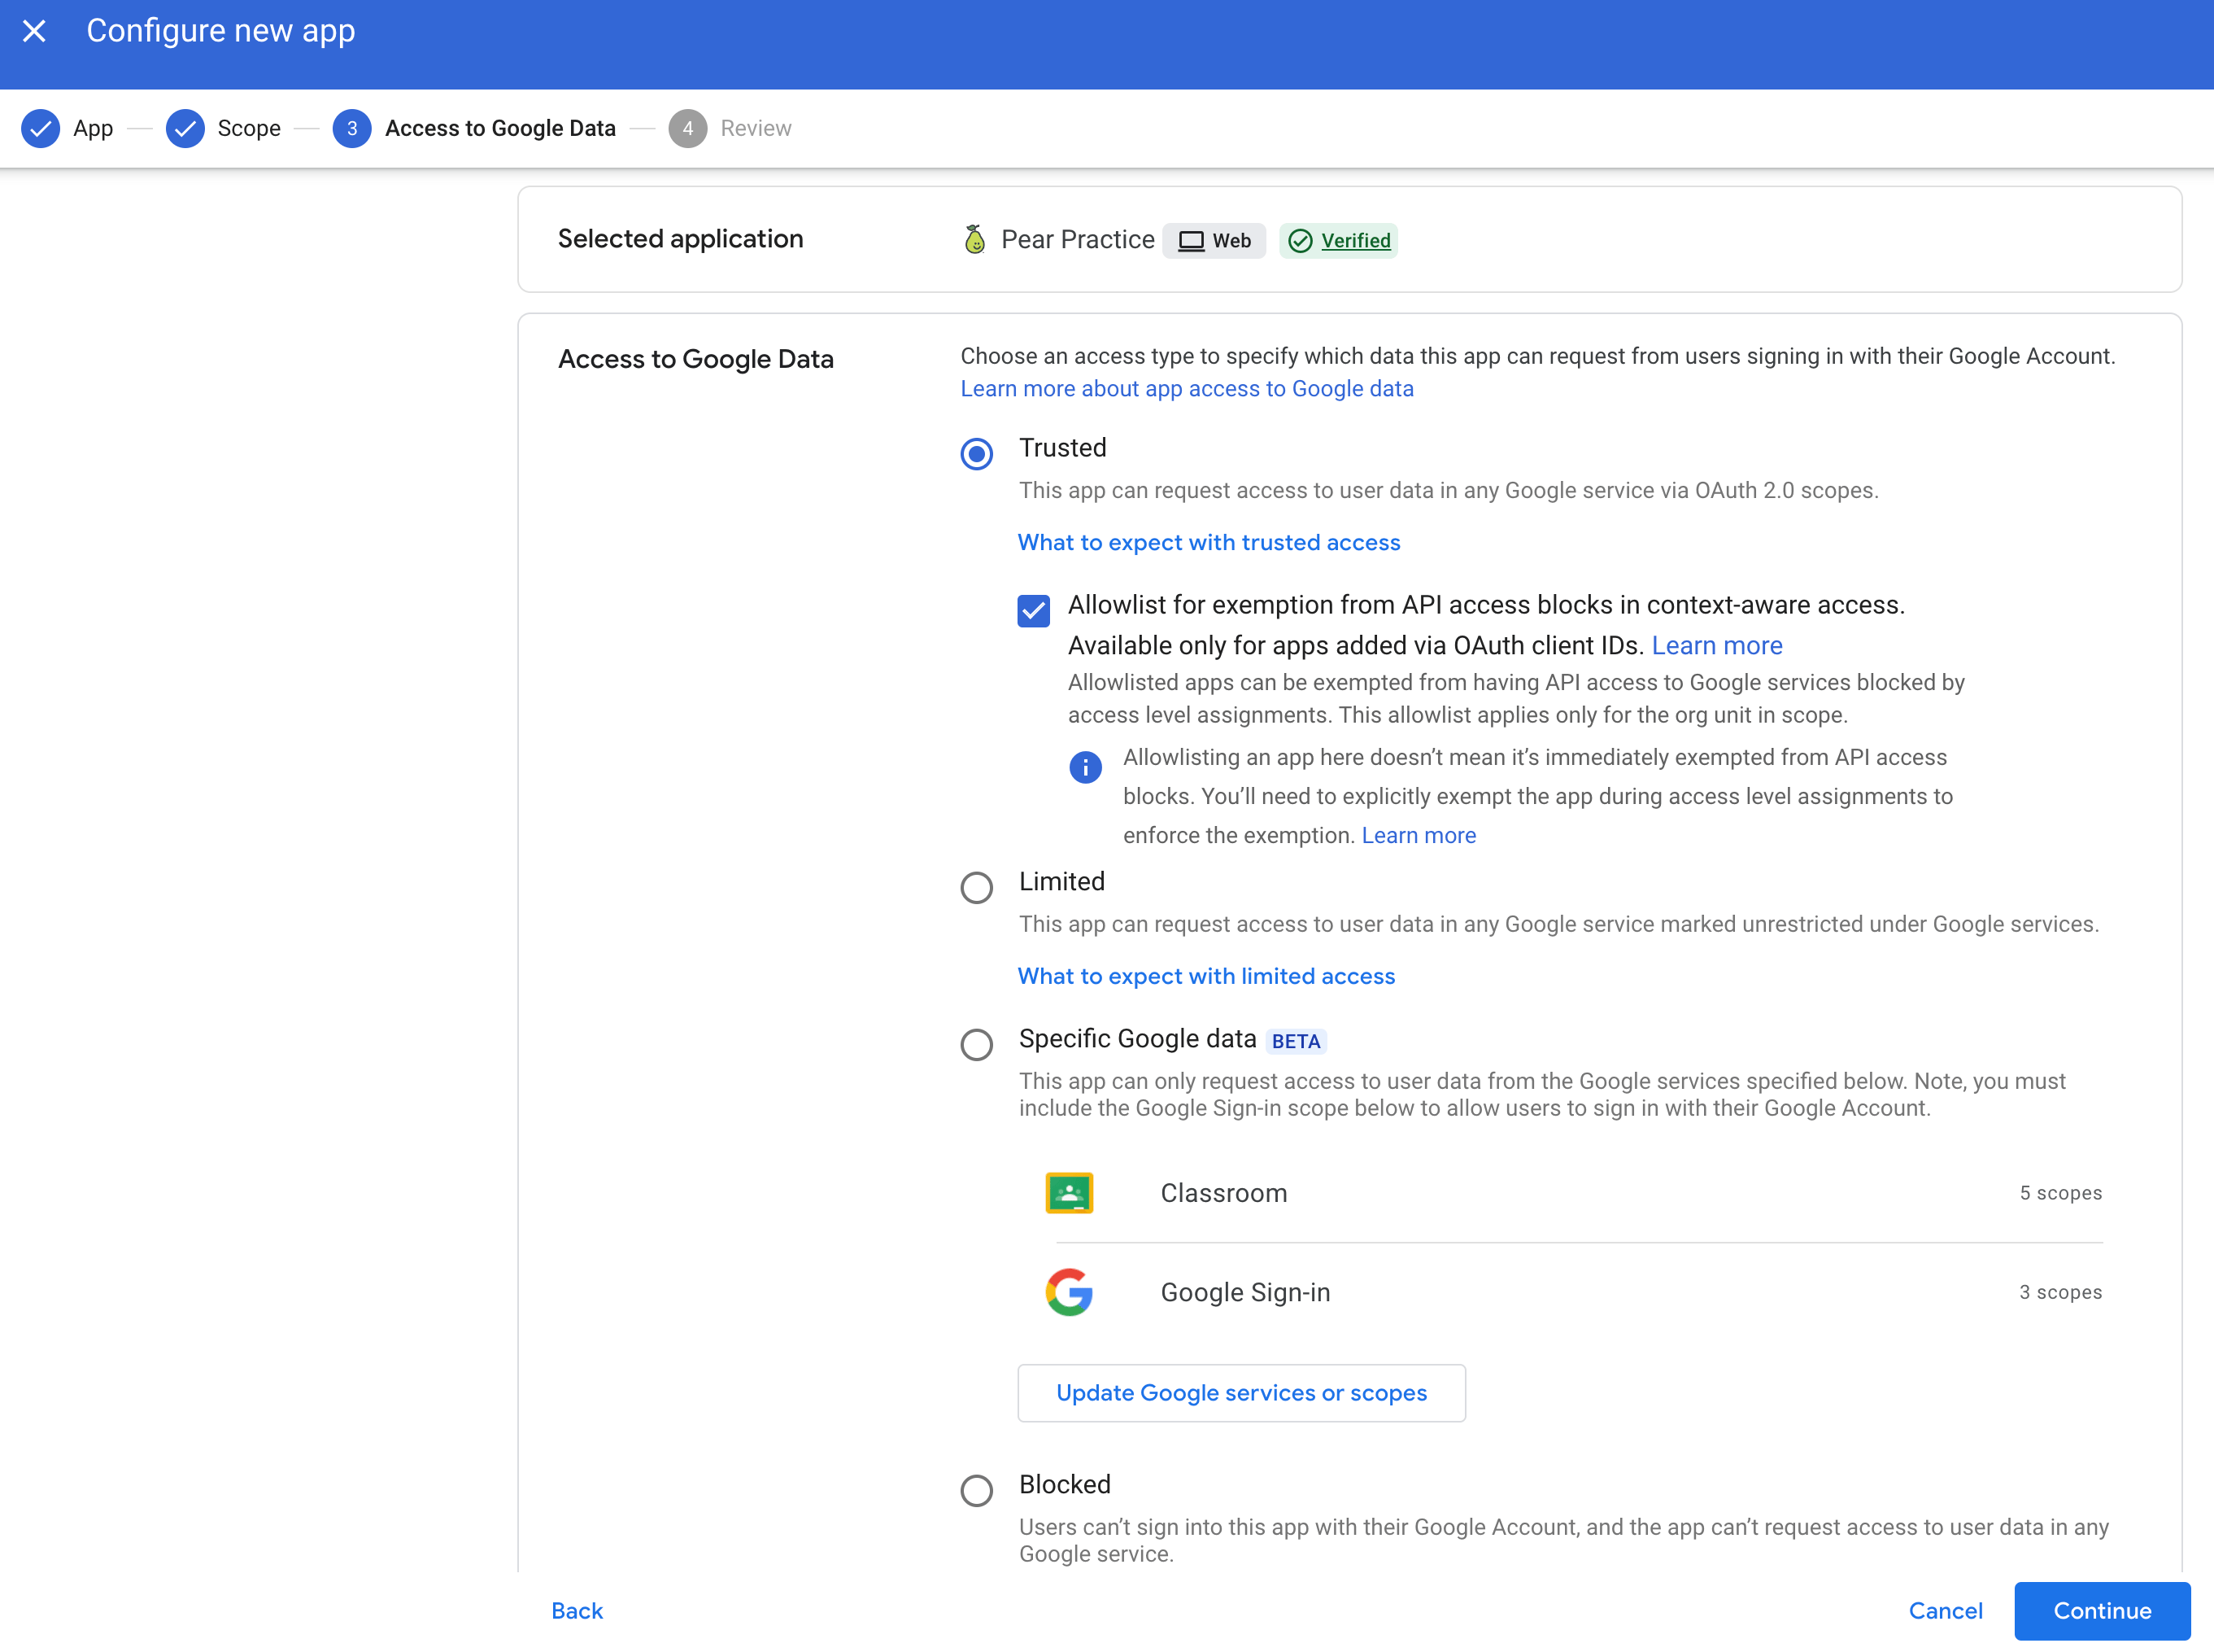Click the Selected application heading
Screen dimensions: 2214x1652
tap(680, 239)
